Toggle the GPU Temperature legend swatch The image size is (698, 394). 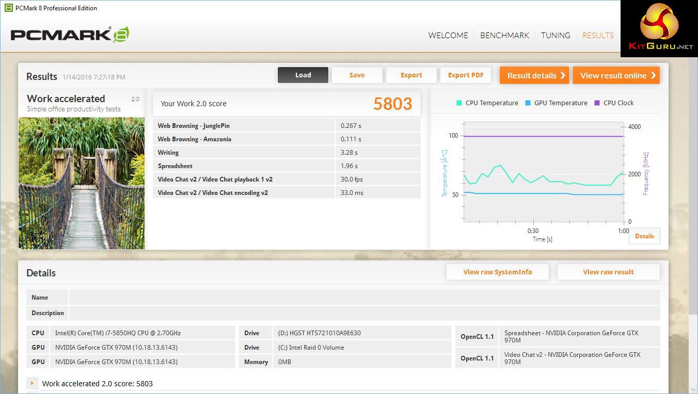tap(528, 103)
